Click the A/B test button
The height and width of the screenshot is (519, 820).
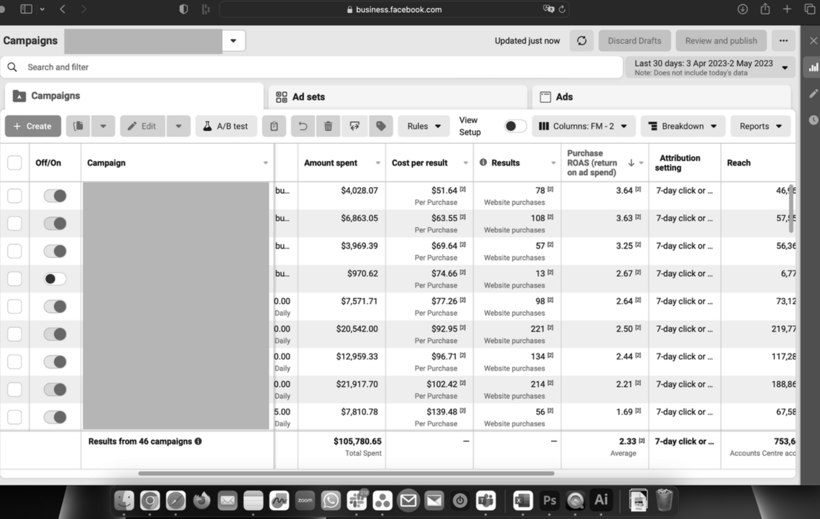pyautogui.click(x=226, y=126)
